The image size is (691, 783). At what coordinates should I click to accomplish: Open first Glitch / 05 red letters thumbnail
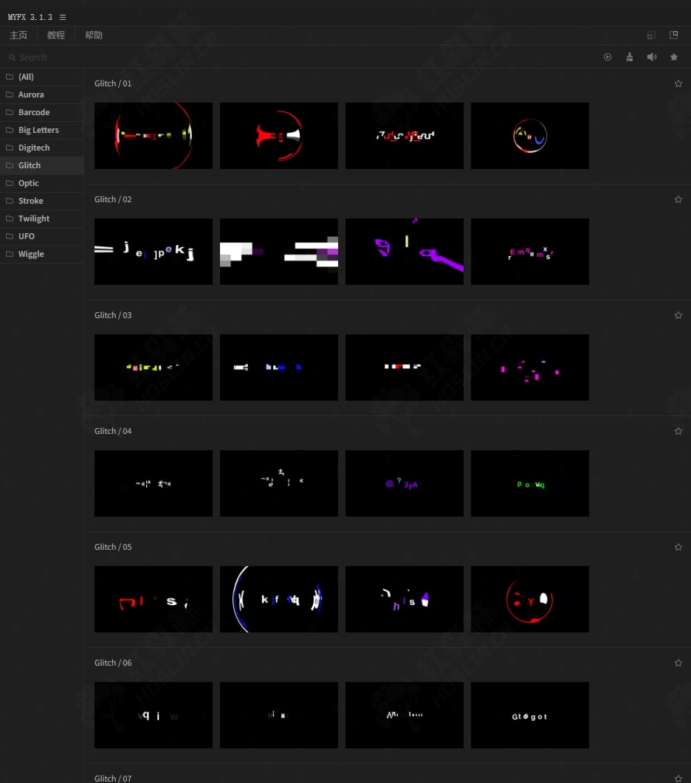[x=154, y=599]
